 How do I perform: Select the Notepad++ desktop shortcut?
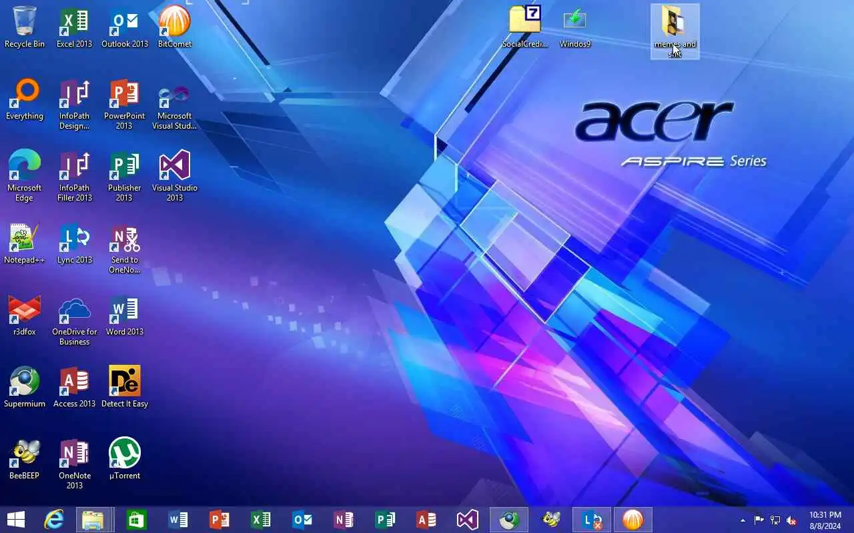tap(25, 243)
